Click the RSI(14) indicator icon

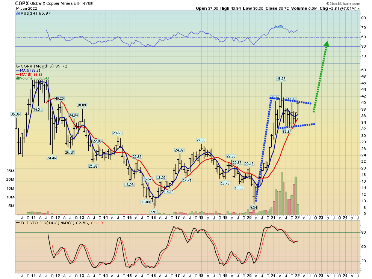[x=18, y=13]
